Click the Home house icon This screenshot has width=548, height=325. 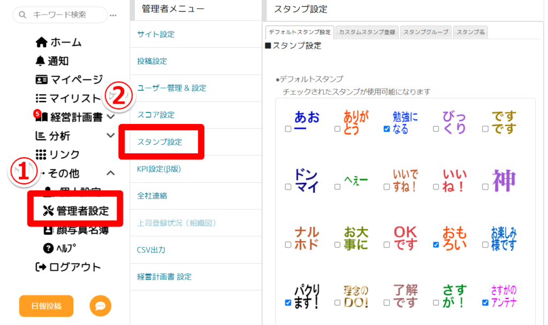[x=41, y=42]
